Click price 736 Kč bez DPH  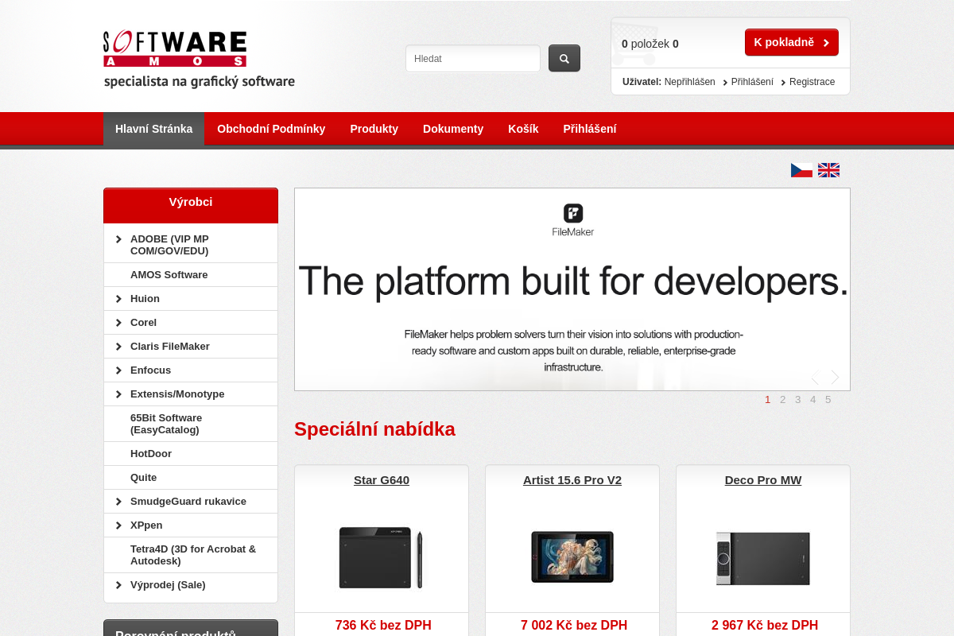[x=383, y=626]
